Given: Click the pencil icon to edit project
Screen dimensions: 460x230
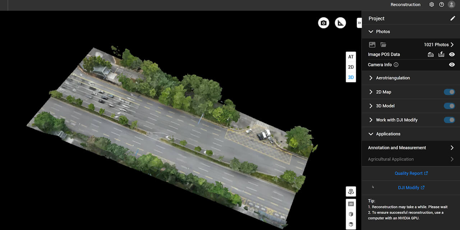Looking at the screenshot, I should point(452,18).
